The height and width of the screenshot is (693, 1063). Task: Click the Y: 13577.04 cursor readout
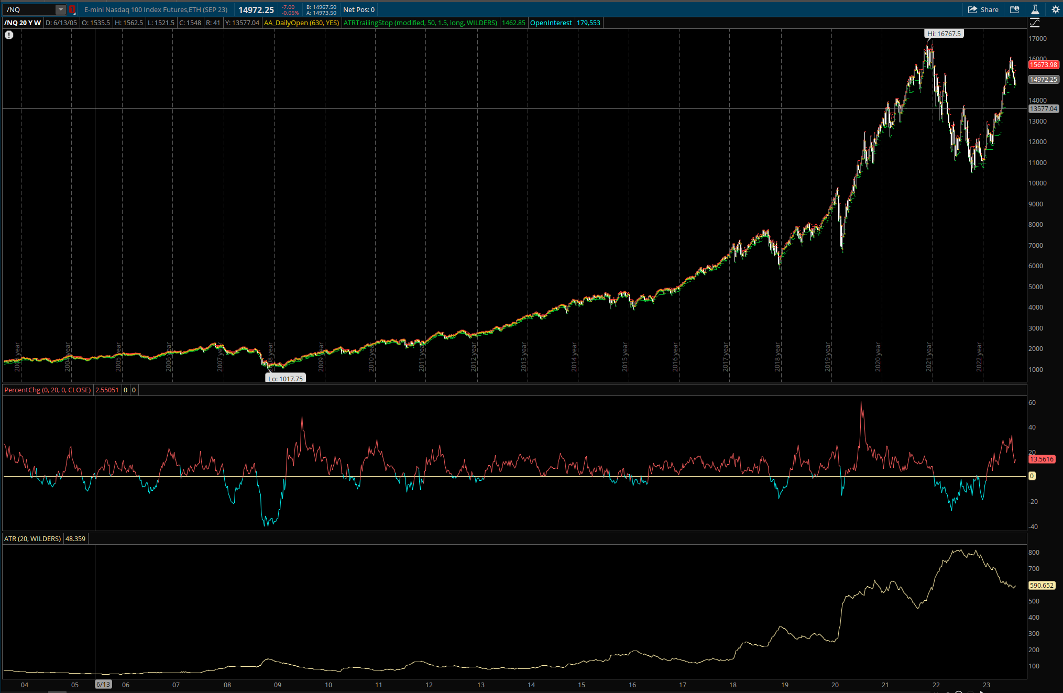242,23
